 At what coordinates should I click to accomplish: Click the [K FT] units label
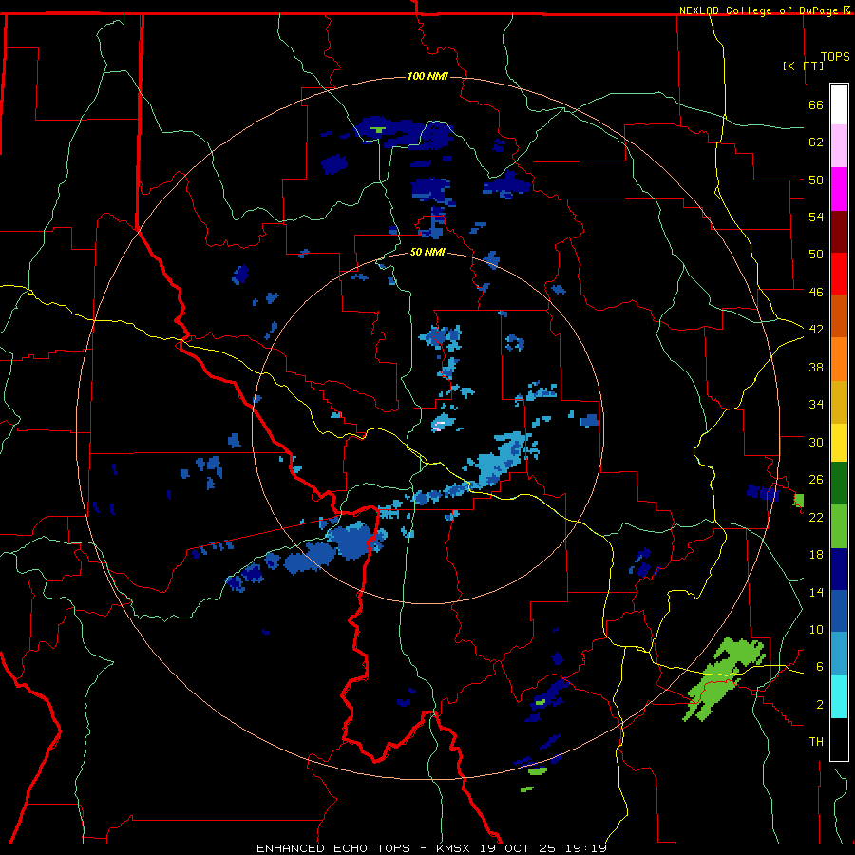(803, 66)
